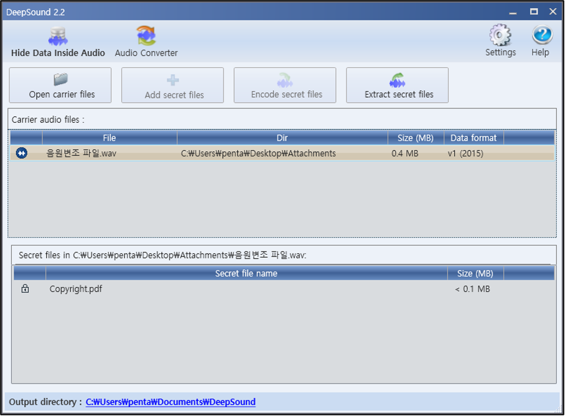Minimize the DeepSound window

tap(513, 12)
